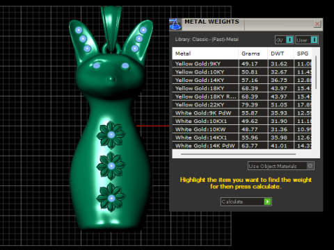Screen dimensions: 334x250
Task: Click the 57.16 grams value
Action: [x=250, y=80]
